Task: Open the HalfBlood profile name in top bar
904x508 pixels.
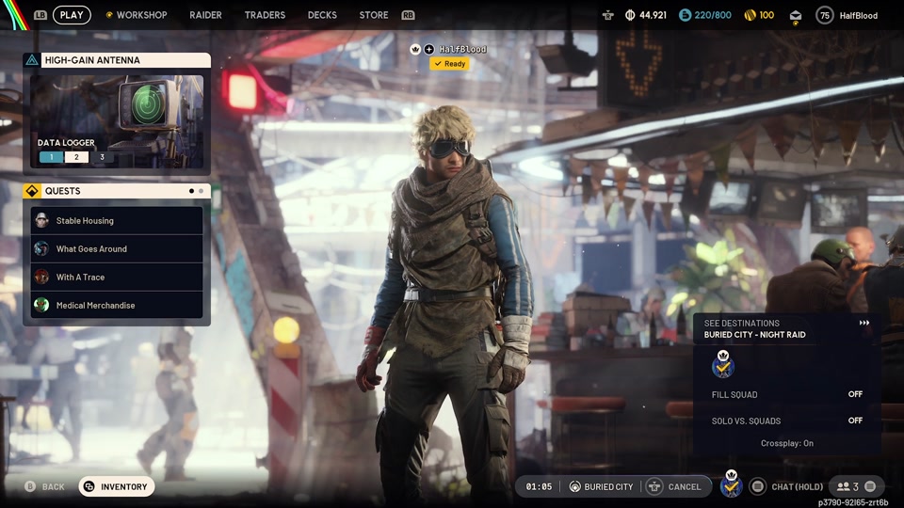Action: [x=858, y=16]
